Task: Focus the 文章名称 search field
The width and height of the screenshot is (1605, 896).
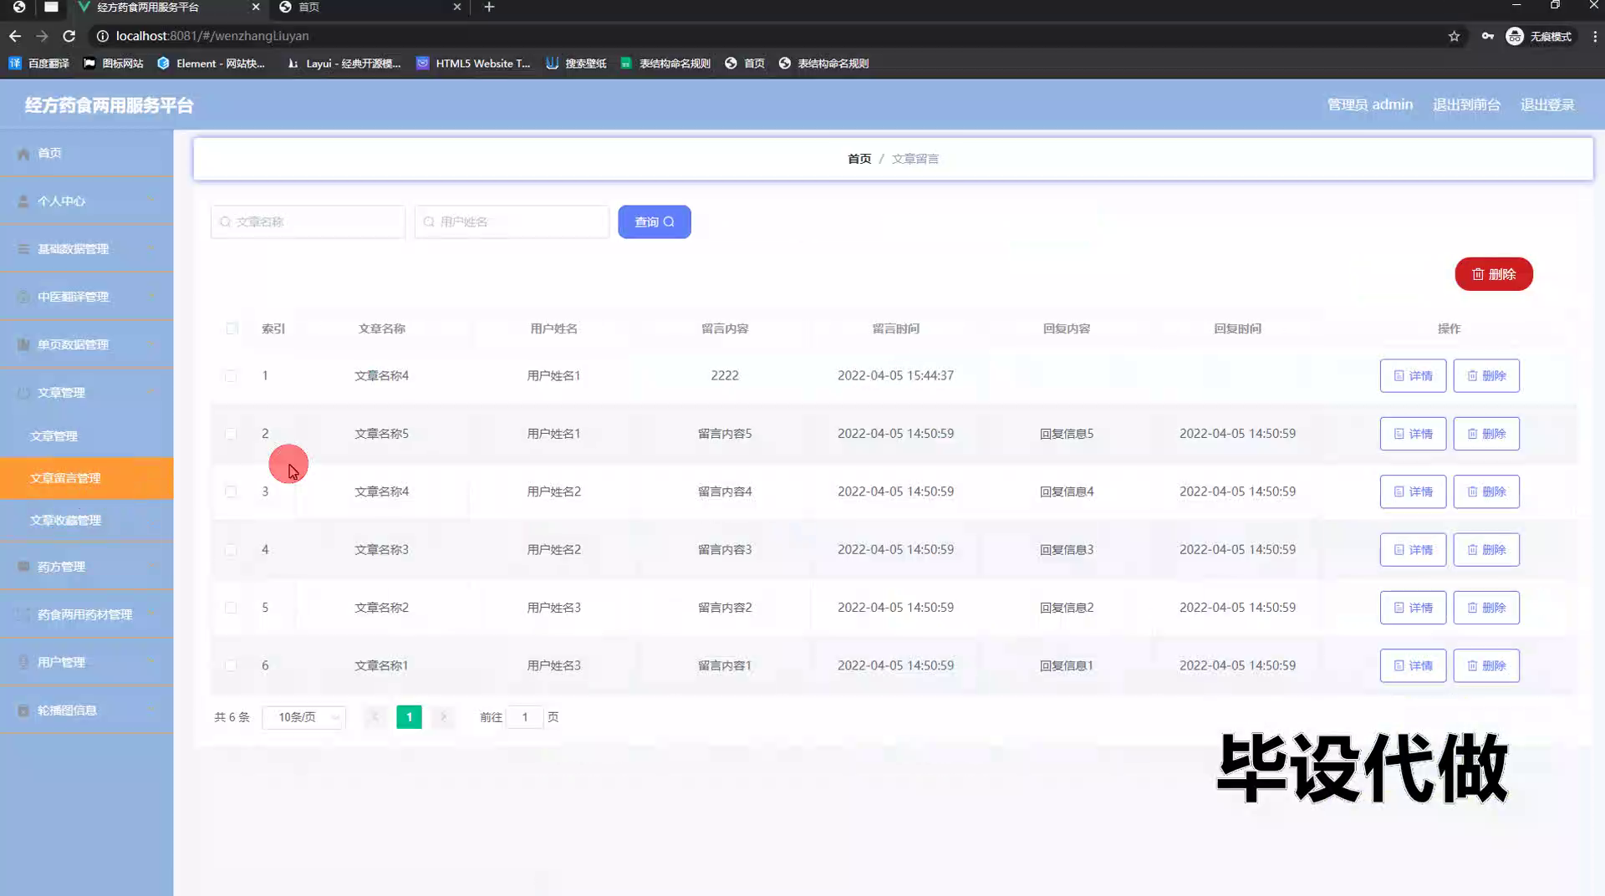Action: click(308, 221)
